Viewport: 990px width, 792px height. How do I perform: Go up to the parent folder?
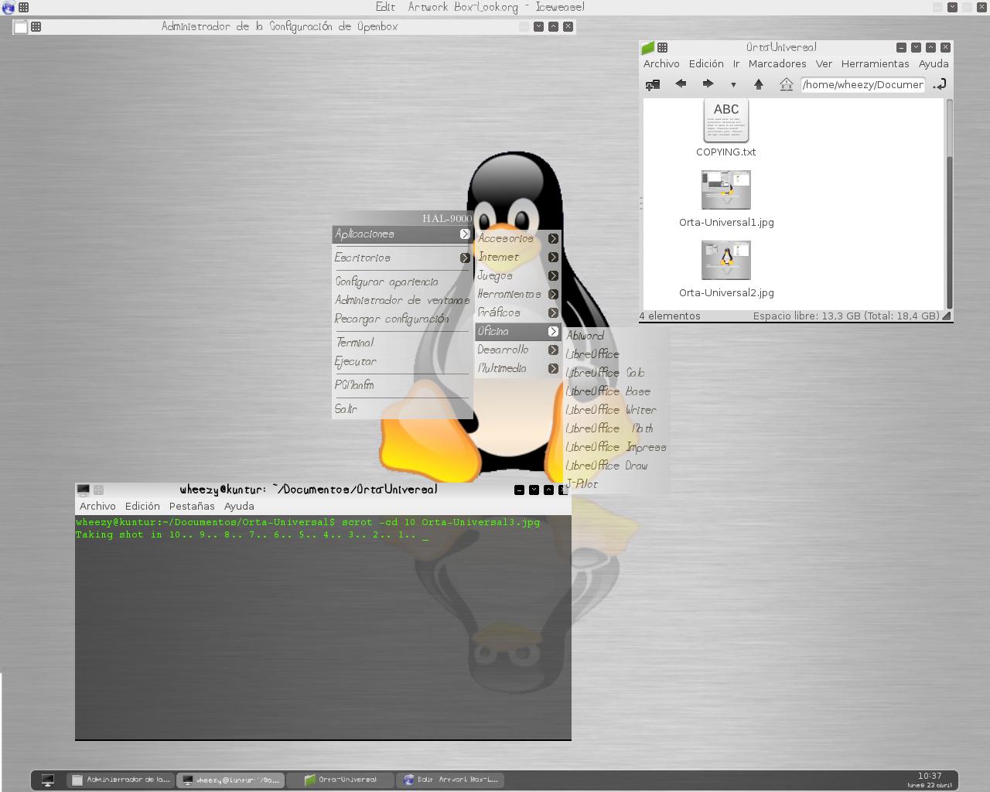(759, 84)
